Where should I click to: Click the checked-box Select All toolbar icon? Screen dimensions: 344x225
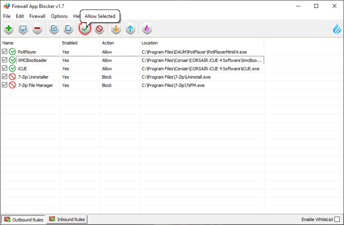point(54,28)
